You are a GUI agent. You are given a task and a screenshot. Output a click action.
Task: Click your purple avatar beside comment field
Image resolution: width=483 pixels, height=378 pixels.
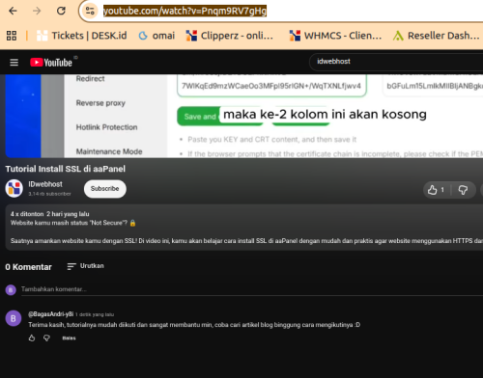point(11,290)
